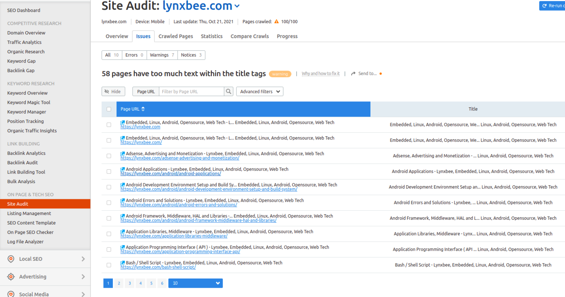Switch to the Crawled Pages tab

(x=175, y=36)
